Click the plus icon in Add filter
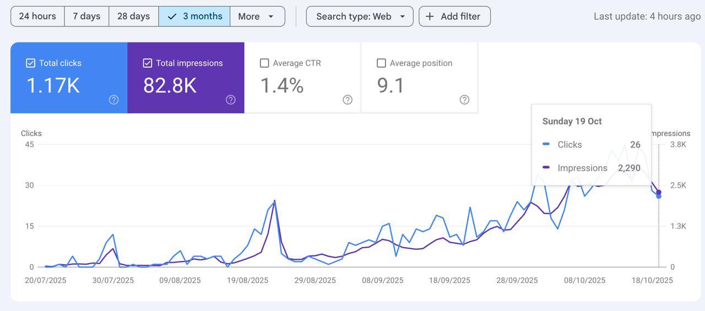The width and height of the screenshot is (705, 311). click(x=430, y=17)
